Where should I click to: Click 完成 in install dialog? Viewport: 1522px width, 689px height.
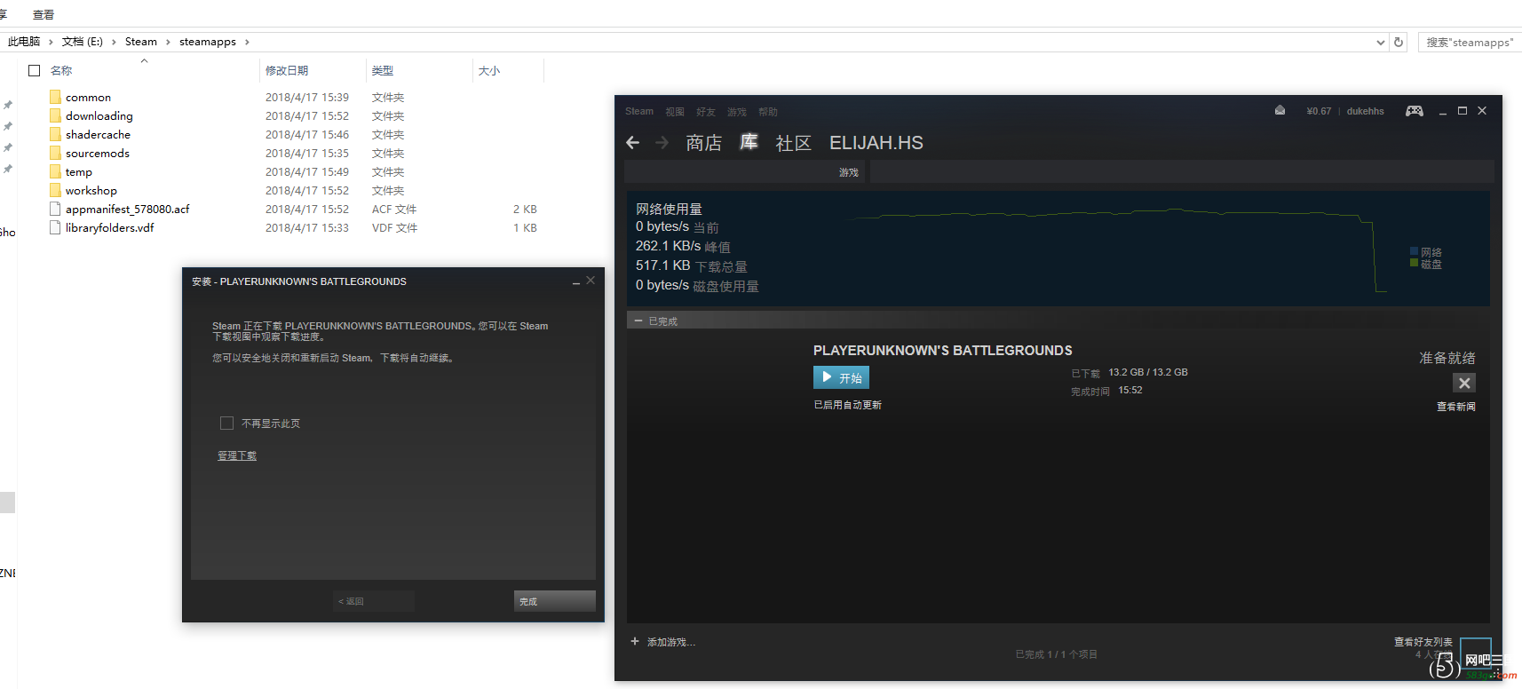[554, 601]
